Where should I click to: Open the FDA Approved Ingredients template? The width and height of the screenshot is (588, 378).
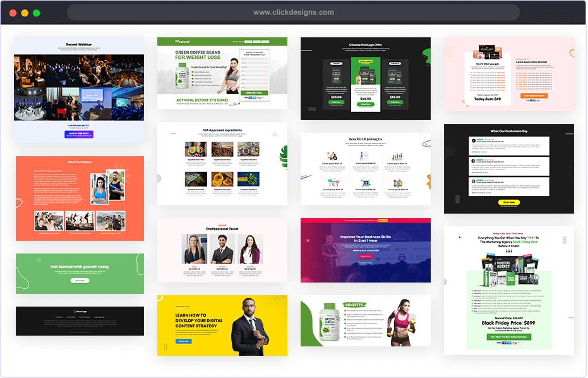[222, 164]
